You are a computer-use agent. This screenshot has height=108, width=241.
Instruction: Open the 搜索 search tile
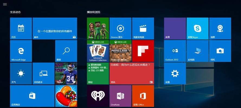pos(66,51)
